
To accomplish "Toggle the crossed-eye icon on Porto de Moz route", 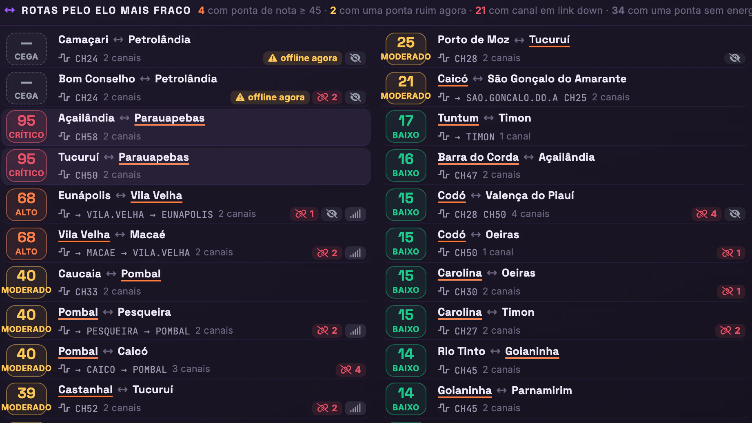I will pos(735,58).
